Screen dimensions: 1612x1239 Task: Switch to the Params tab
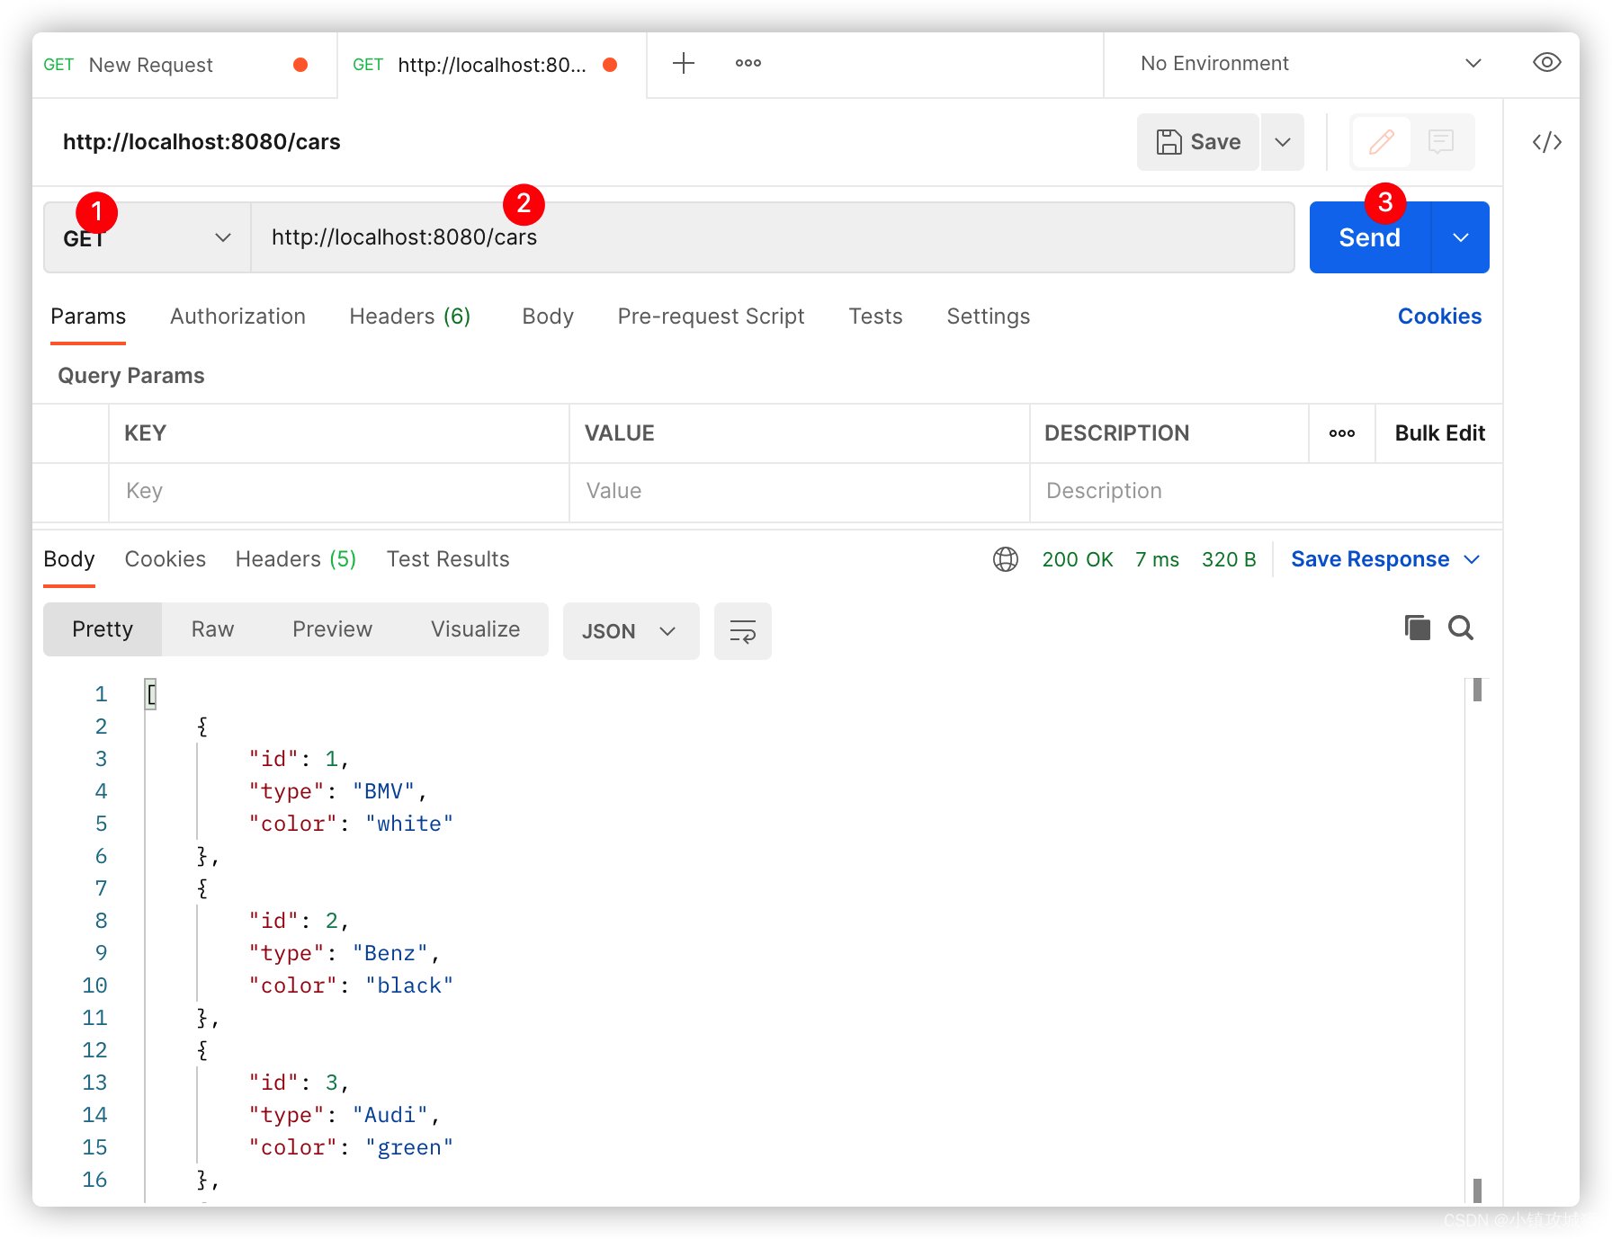(88, 316)
